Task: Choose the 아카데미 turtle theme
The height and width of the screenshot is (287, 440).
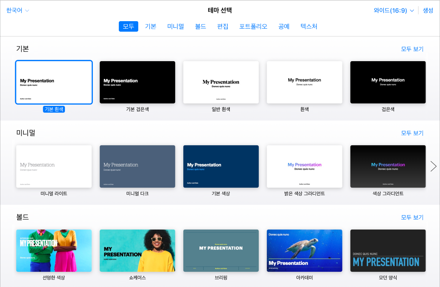Action: [x=304, y=250]
